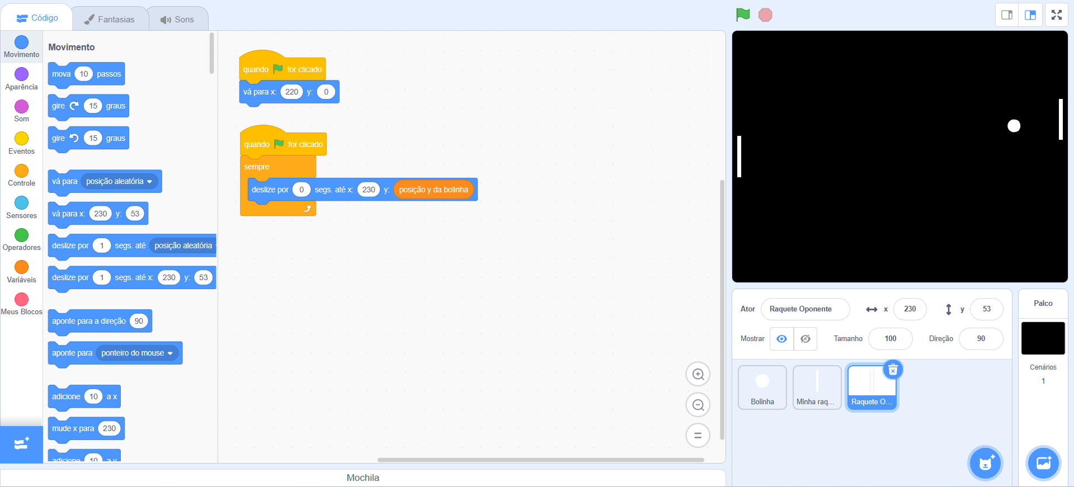
Task: Click the green flag to start
Action: click(743, 15)
